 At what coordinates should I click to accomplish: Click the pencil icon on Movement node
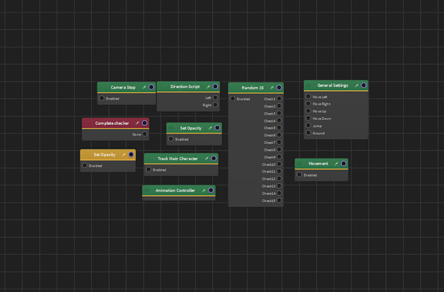coord(336,164)
